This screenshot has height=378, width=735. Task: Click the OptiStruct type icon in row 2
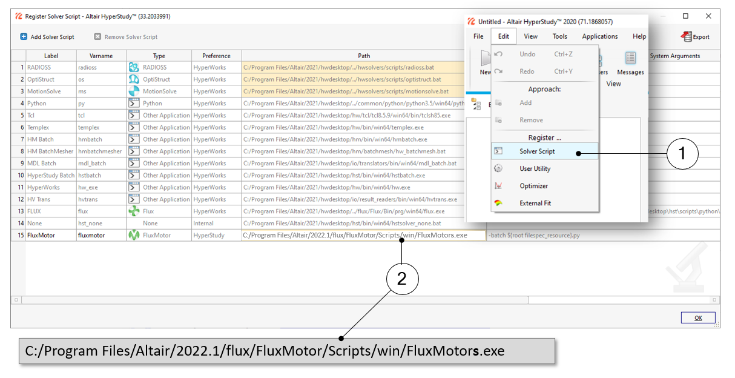pyautogui.click(x=134, y=79)
